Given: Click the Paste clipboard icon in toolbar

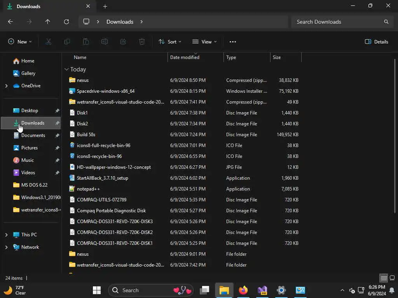Looking at the screenshot, I should pyautogui.click(x=86, y=42).
